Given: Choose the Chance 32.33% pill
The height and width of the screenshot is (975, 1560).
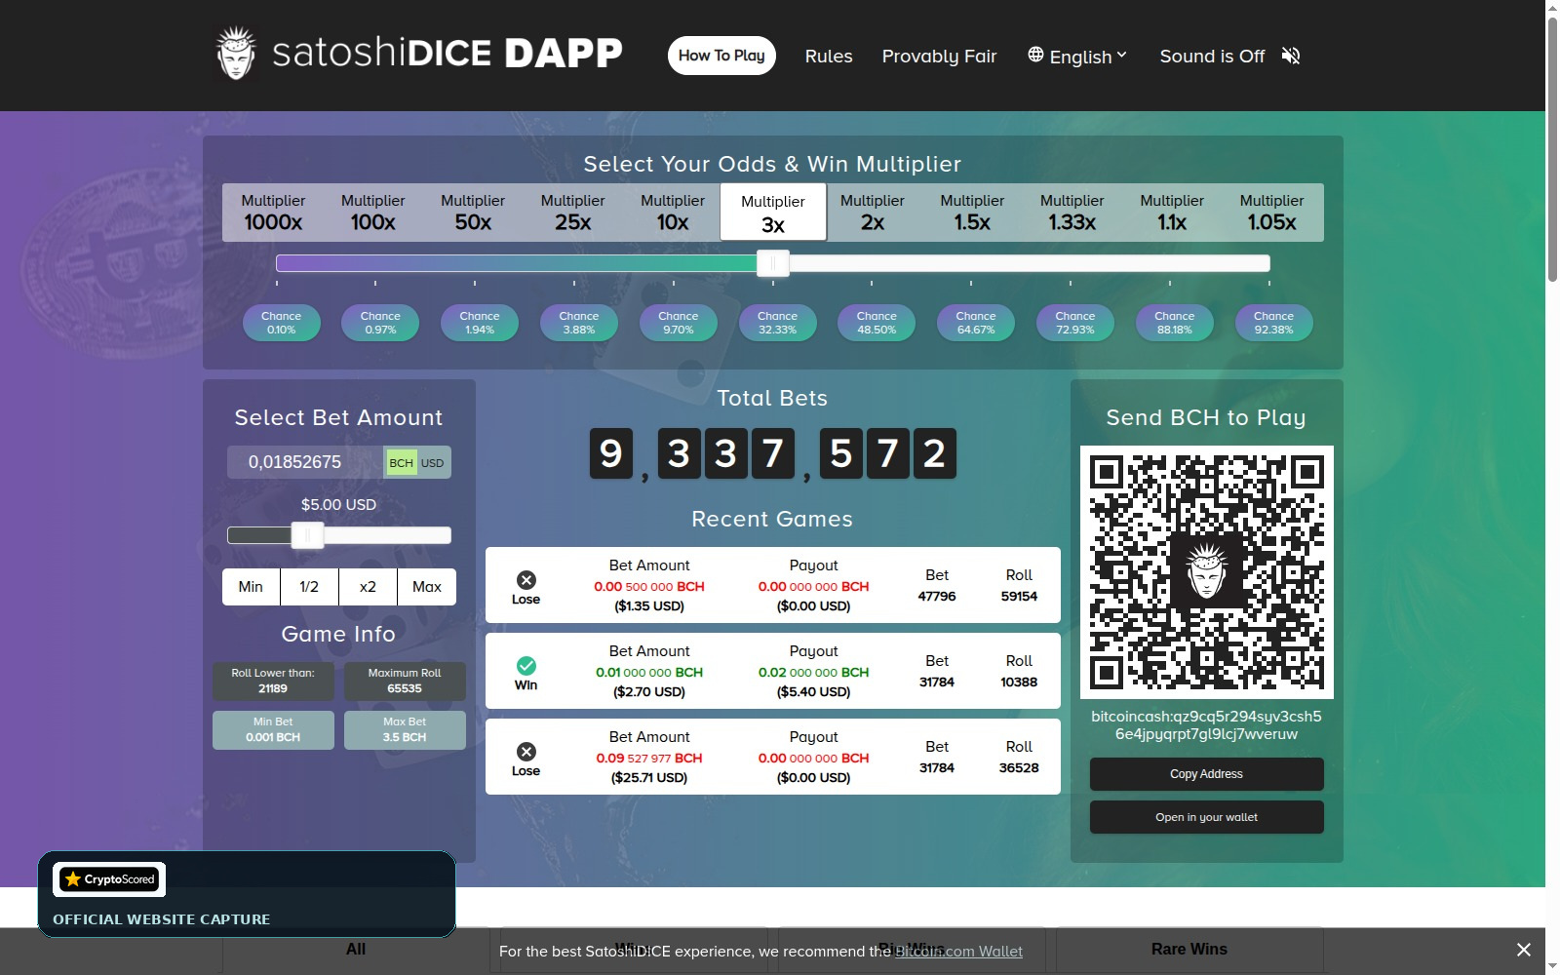Looking at the screenshot, I should [x=777, y=323].
